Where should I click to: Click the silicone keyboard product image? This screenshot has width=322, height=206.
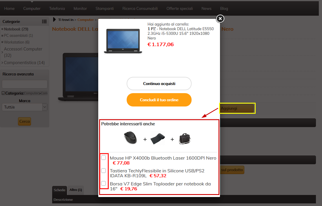click(158, 139)
